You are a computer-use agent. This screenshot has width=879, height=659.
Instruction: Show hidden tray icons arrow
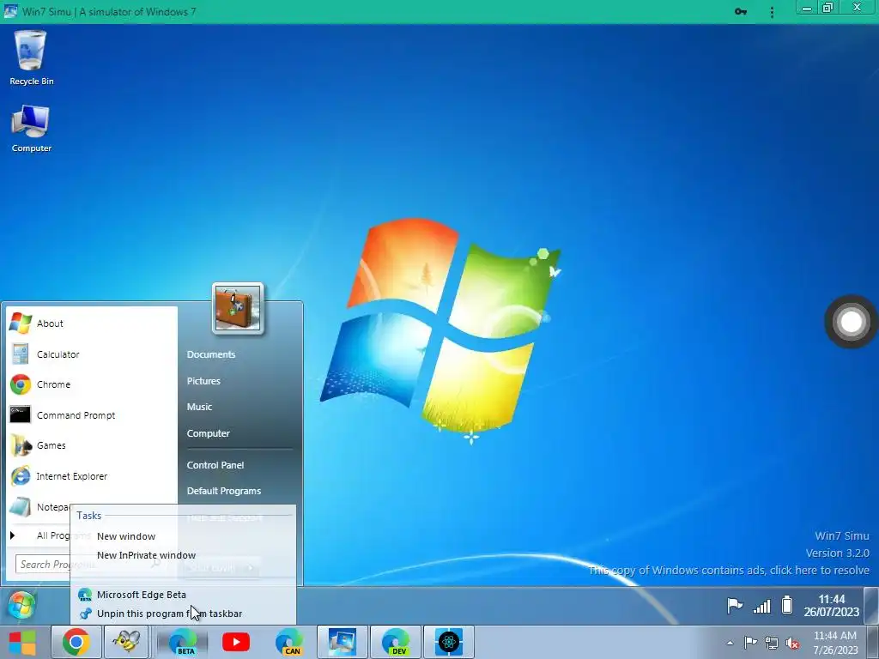point(730,643)
